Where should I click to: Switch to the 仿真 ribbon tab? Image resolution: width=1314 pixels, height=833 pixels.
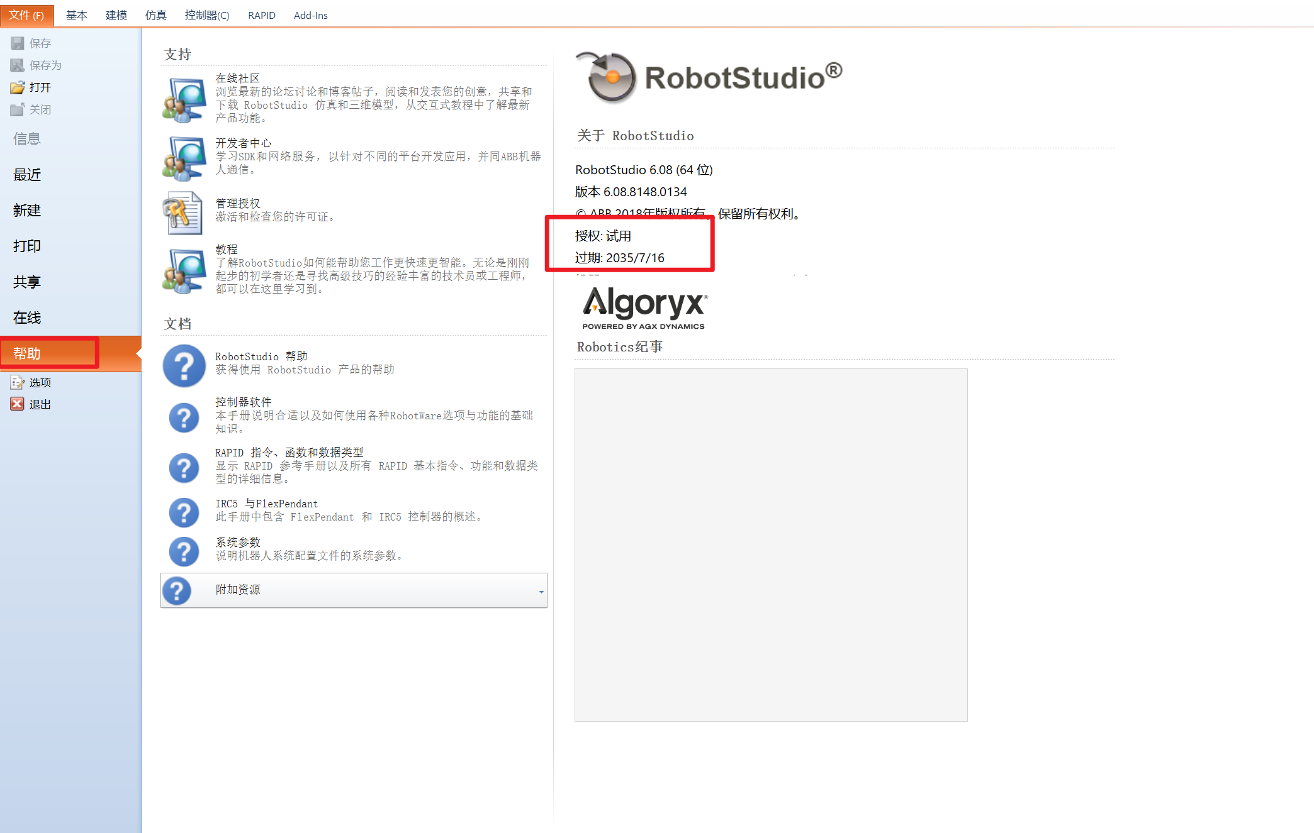point(156,15)
